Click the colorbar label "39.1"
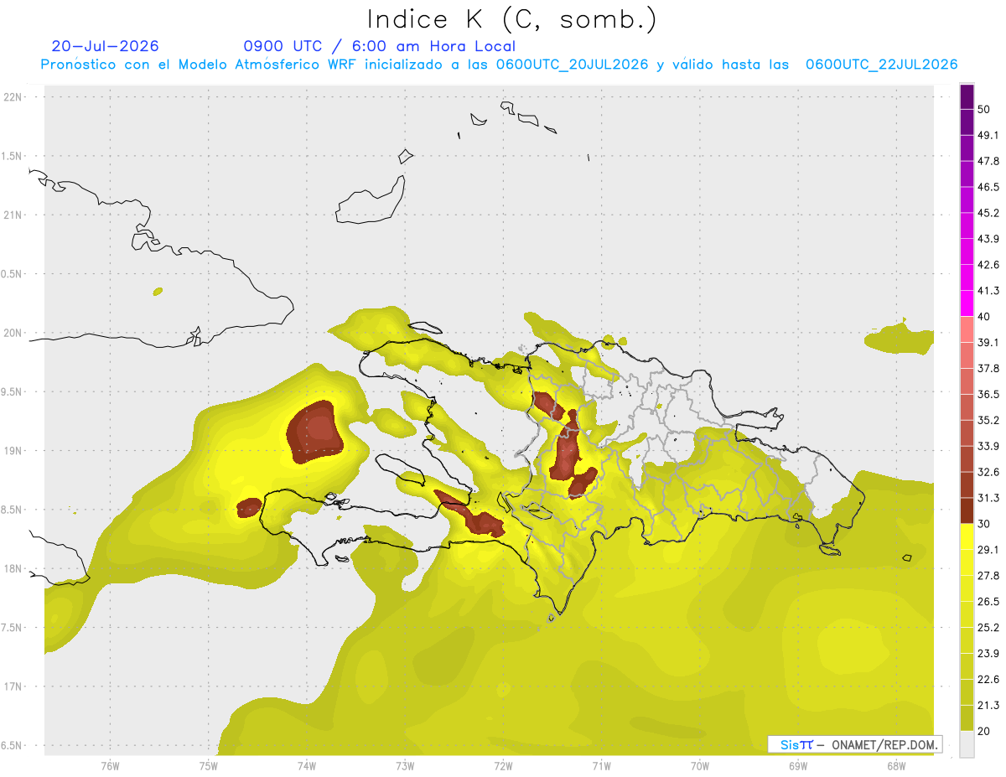1006x777 pixels. tap(988, 342)
